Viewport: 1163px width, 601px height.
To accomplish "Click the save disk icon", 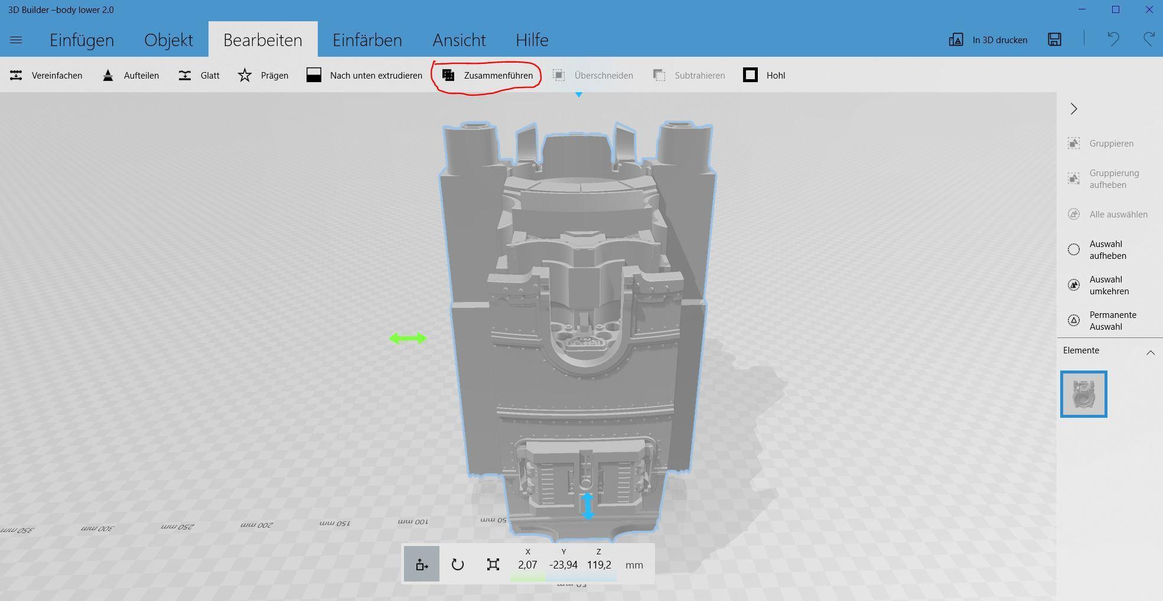I will tap(1054, 40).
